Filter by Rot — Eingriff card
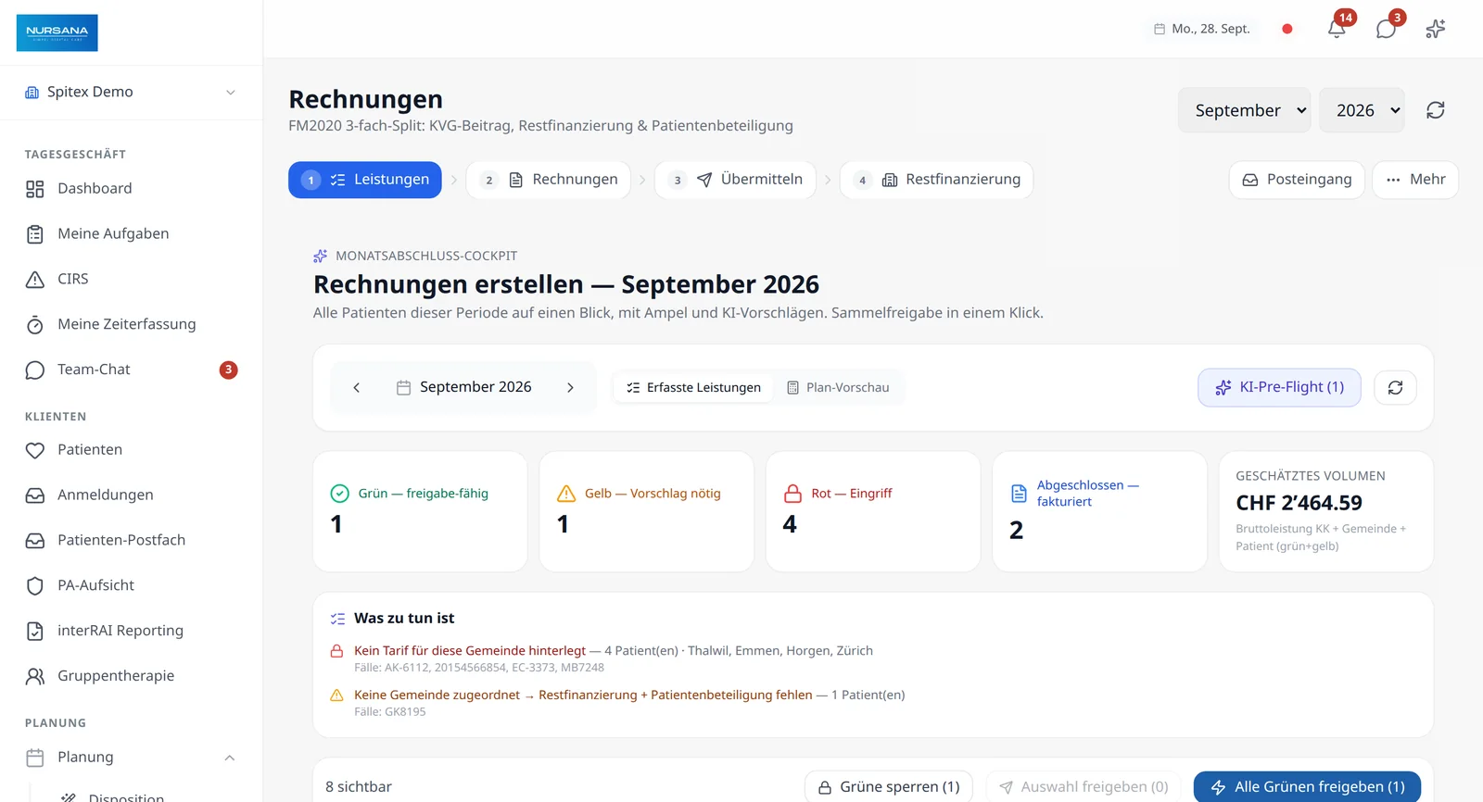 click(873, 511)
